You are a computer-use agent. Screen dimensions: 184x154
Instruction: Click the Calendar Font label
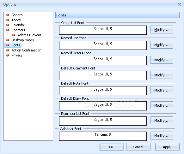pos(71,129)
